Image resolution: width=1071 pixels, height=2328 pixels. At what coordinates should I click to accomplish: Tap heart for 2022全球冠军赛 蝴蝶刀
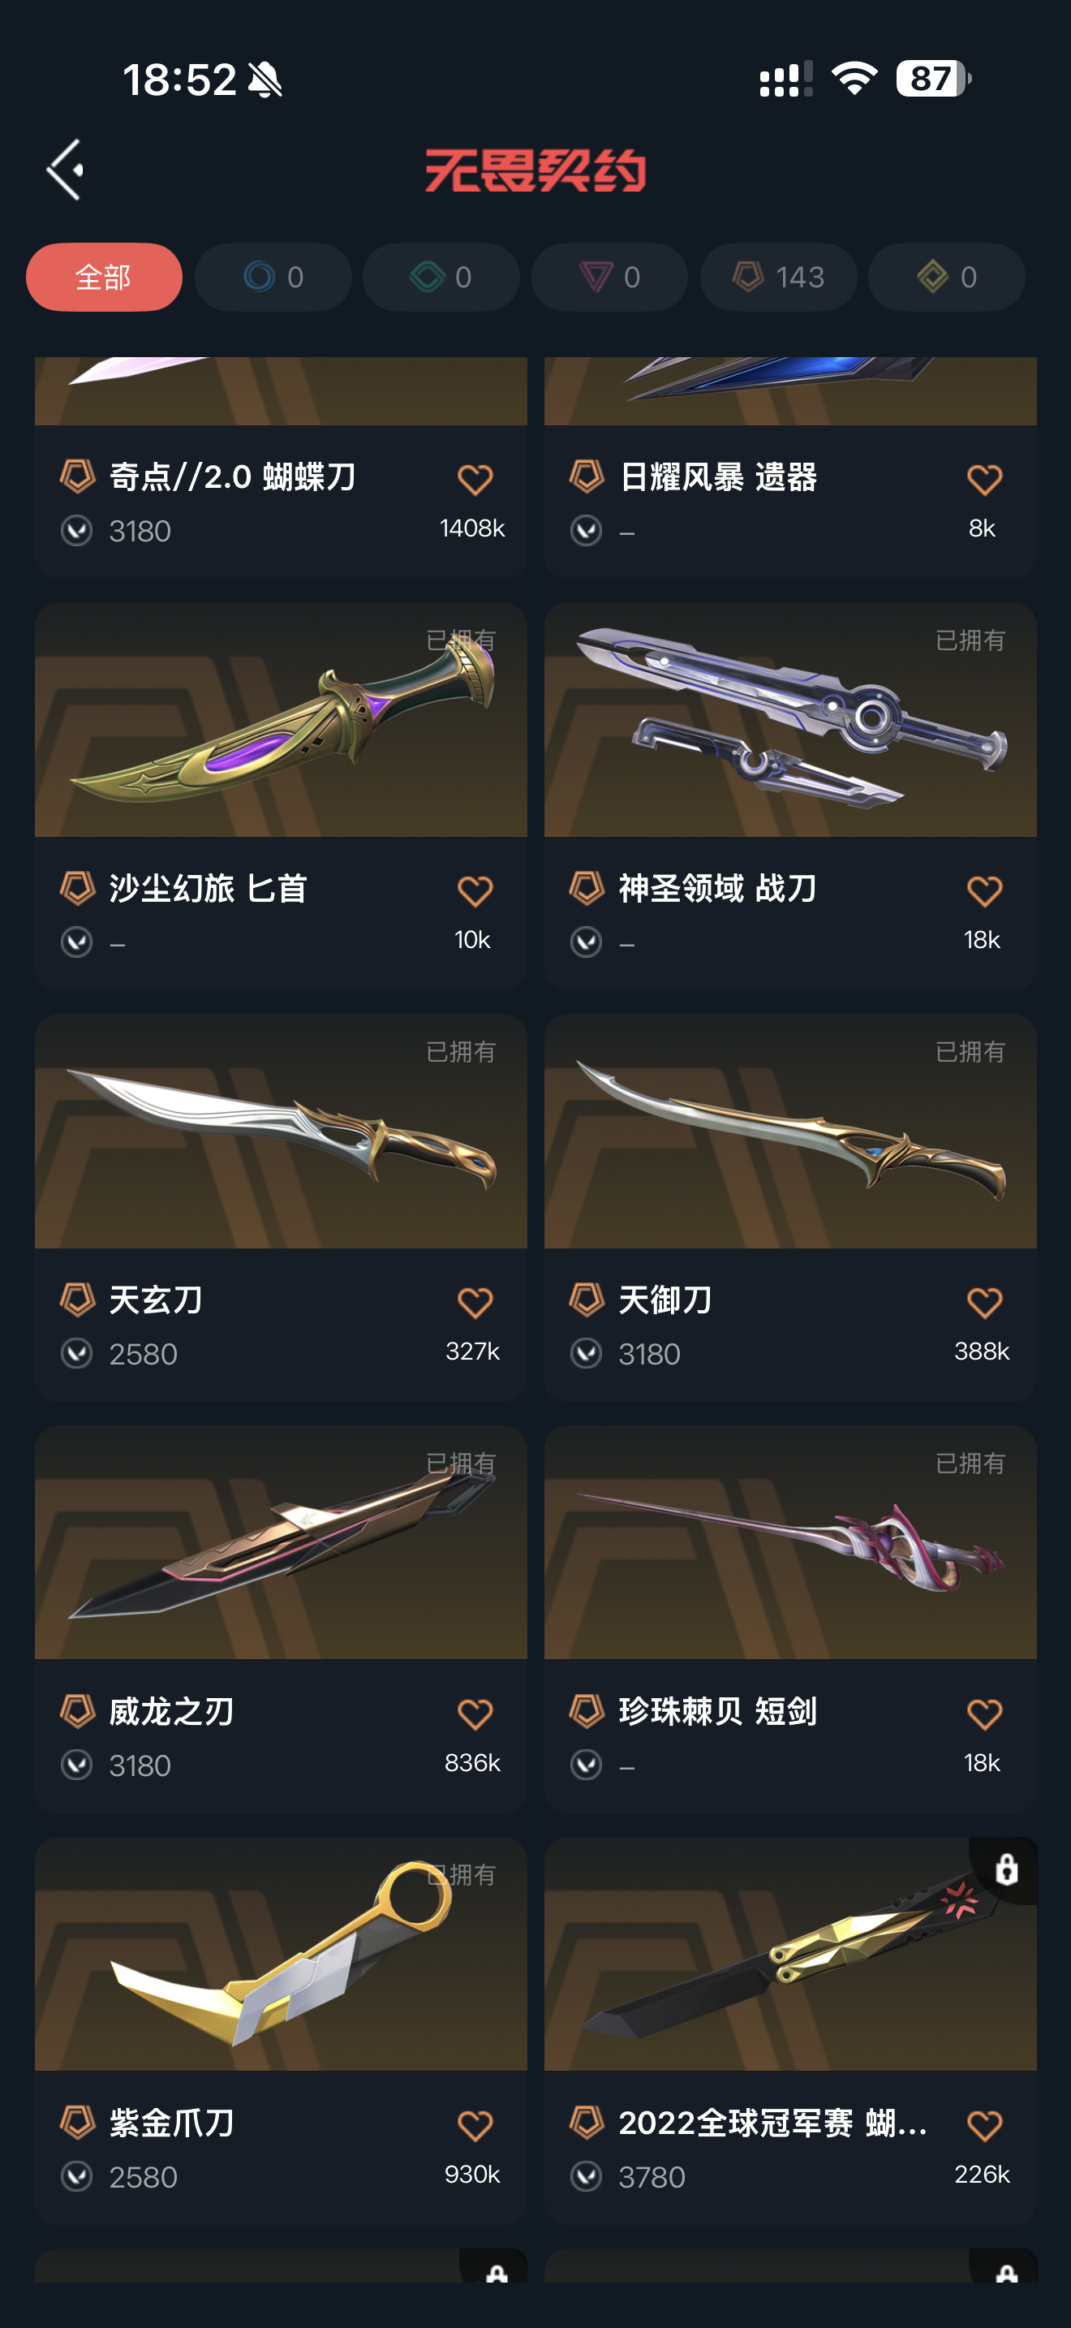pyautogui.click(x=984, y=2126)
